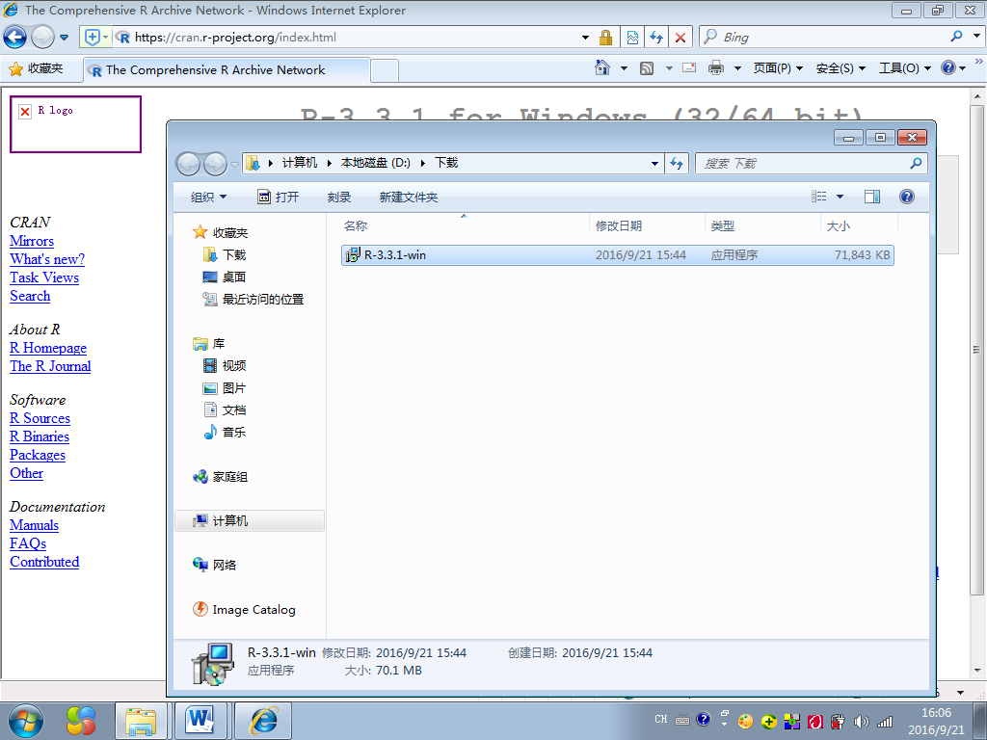Open Word from the taskbar

(200, 721)
